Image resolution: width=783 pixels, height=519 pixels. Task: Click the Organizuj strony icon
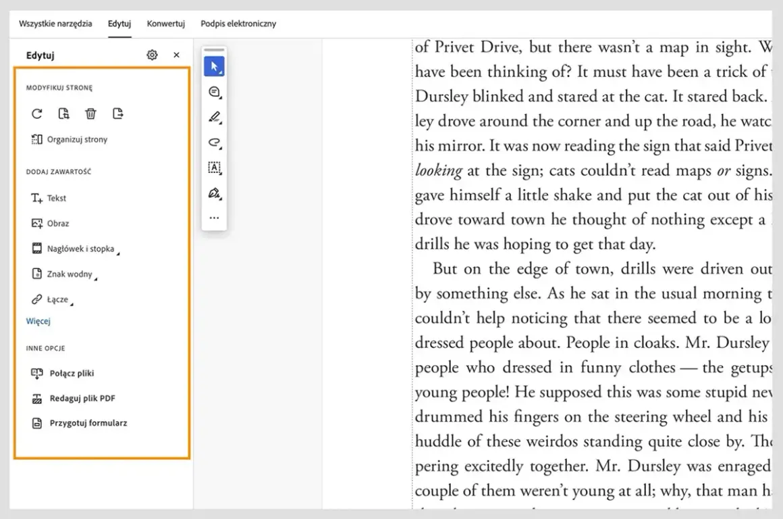click(37, 139)
